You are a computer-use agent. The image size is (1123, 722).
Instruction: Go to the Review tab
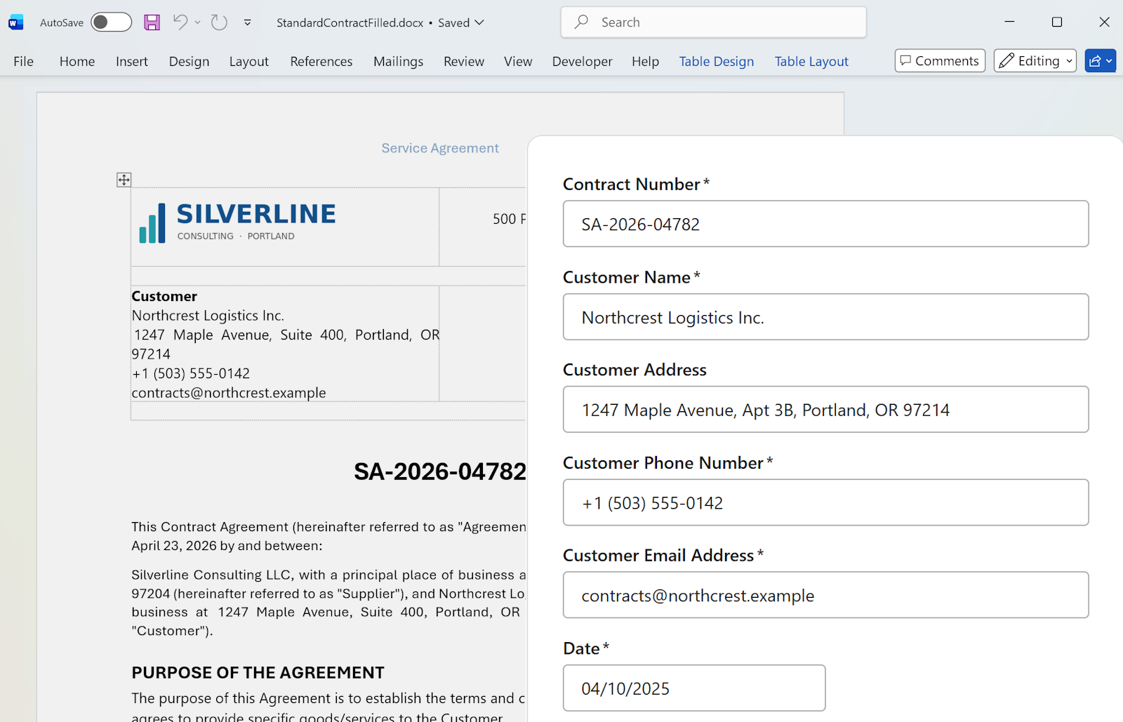(464, 62)
